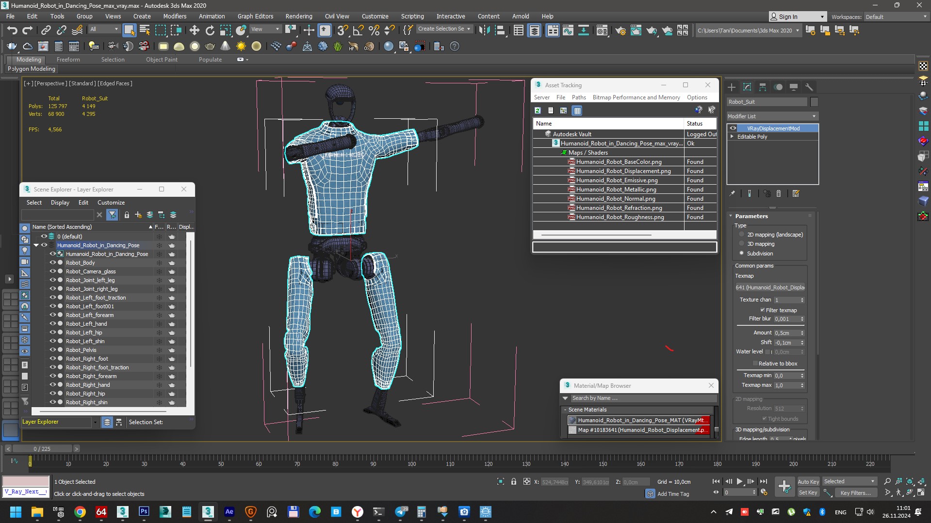Open the Modify command panel tab
Viewport: 931px width, 523px height.
[x=747, y=87]
